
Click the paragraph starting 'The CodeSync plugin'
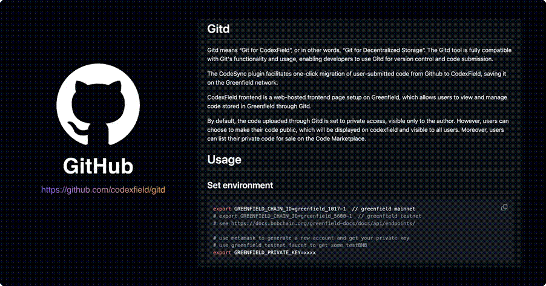[357, 78]
